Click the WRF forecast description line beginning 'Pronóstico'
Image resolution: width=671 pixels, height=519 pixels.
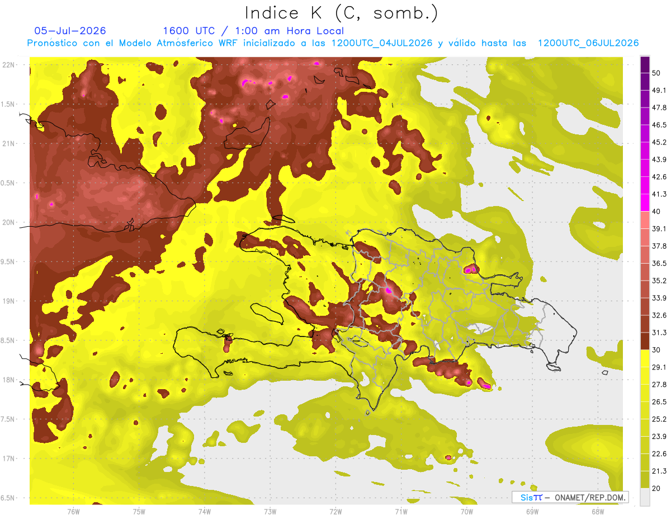pos(333,43)
